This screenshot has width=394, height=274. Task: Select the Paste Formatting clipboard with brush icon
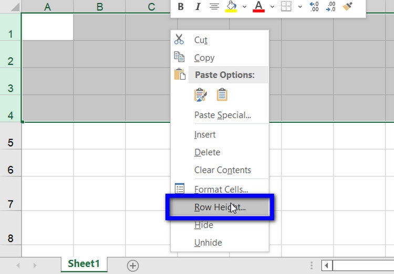[x=201, y=94]
